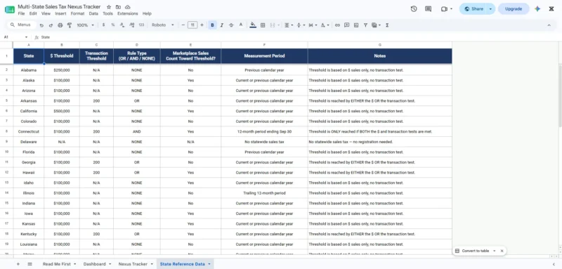Toggle strikethrough formatting

coord(231,25)
